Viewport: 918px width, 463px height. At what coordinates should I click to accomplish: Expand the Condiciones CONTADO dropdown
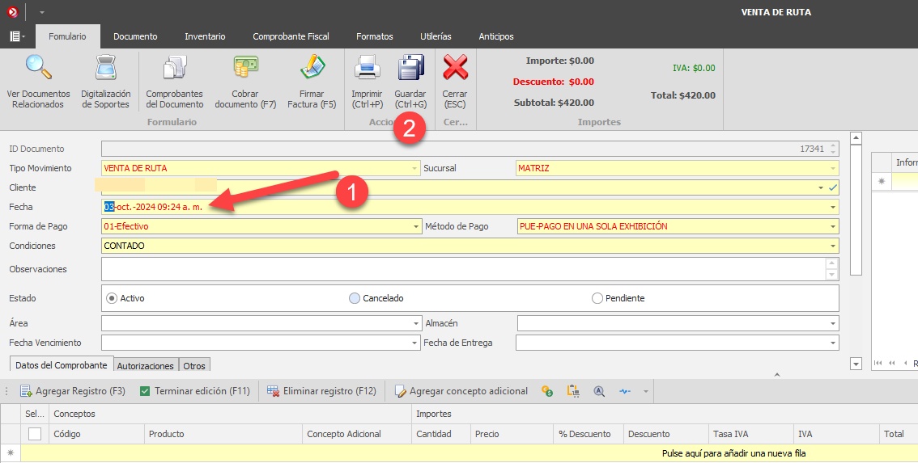832,246
